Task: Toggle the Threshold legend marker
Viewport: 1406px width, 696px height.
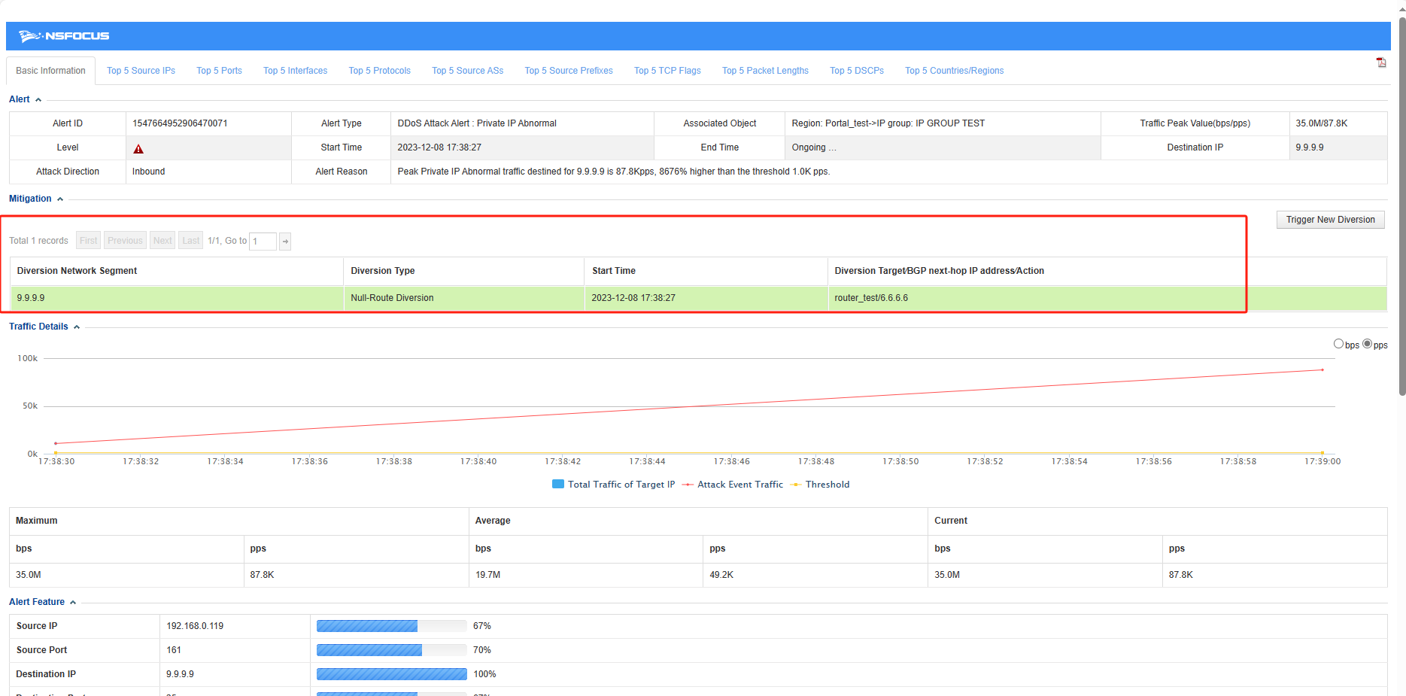Action: [795, 485]
